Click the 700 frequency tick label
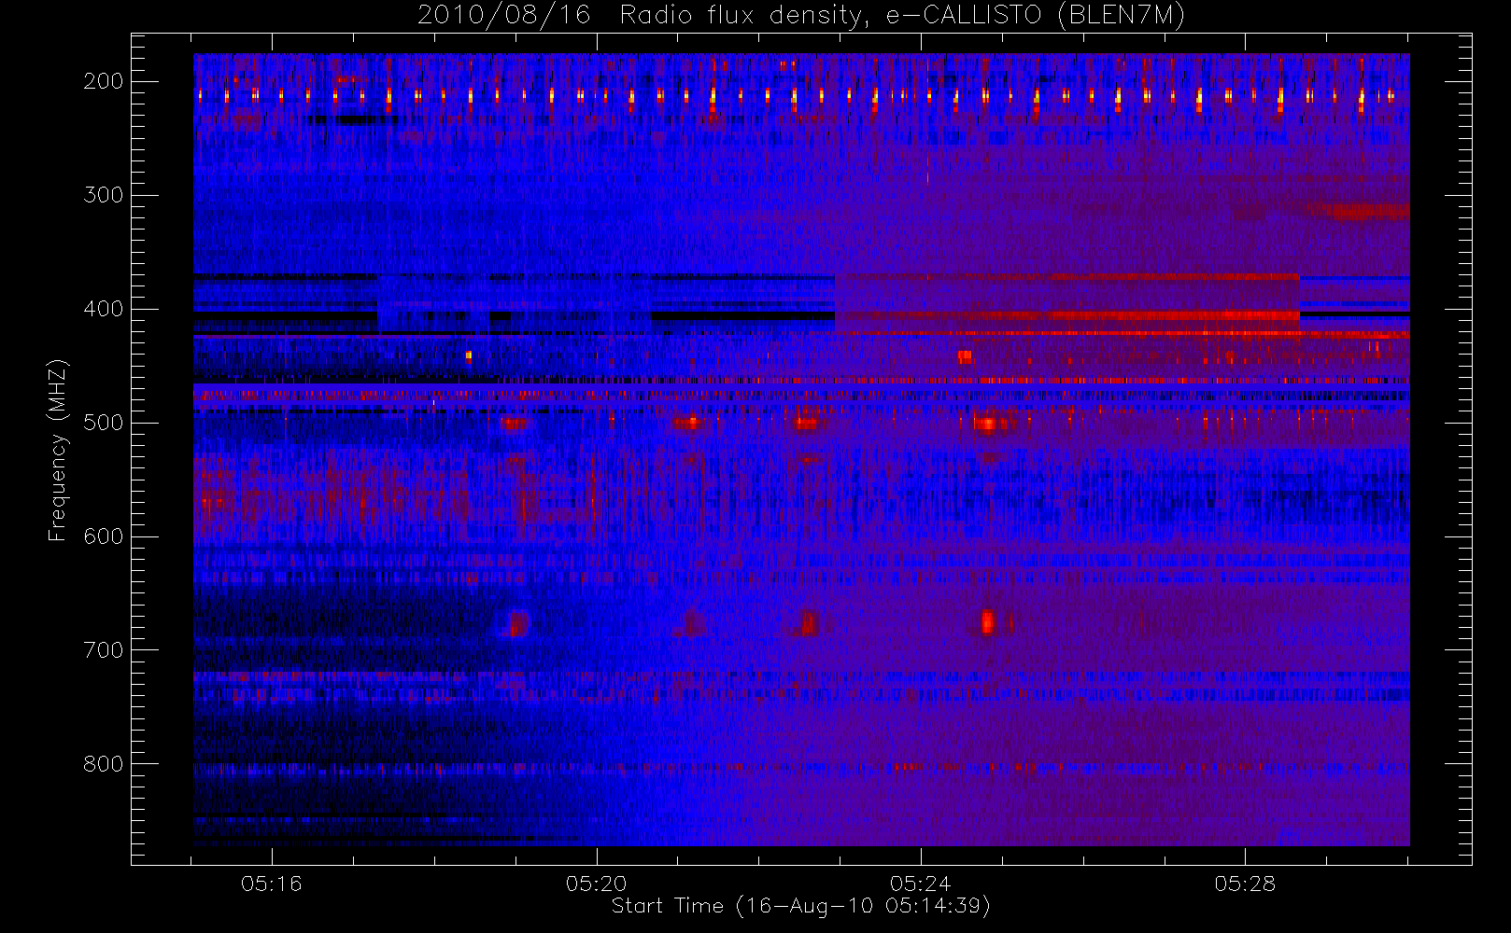1511x933 pixels. click(104, 650)
